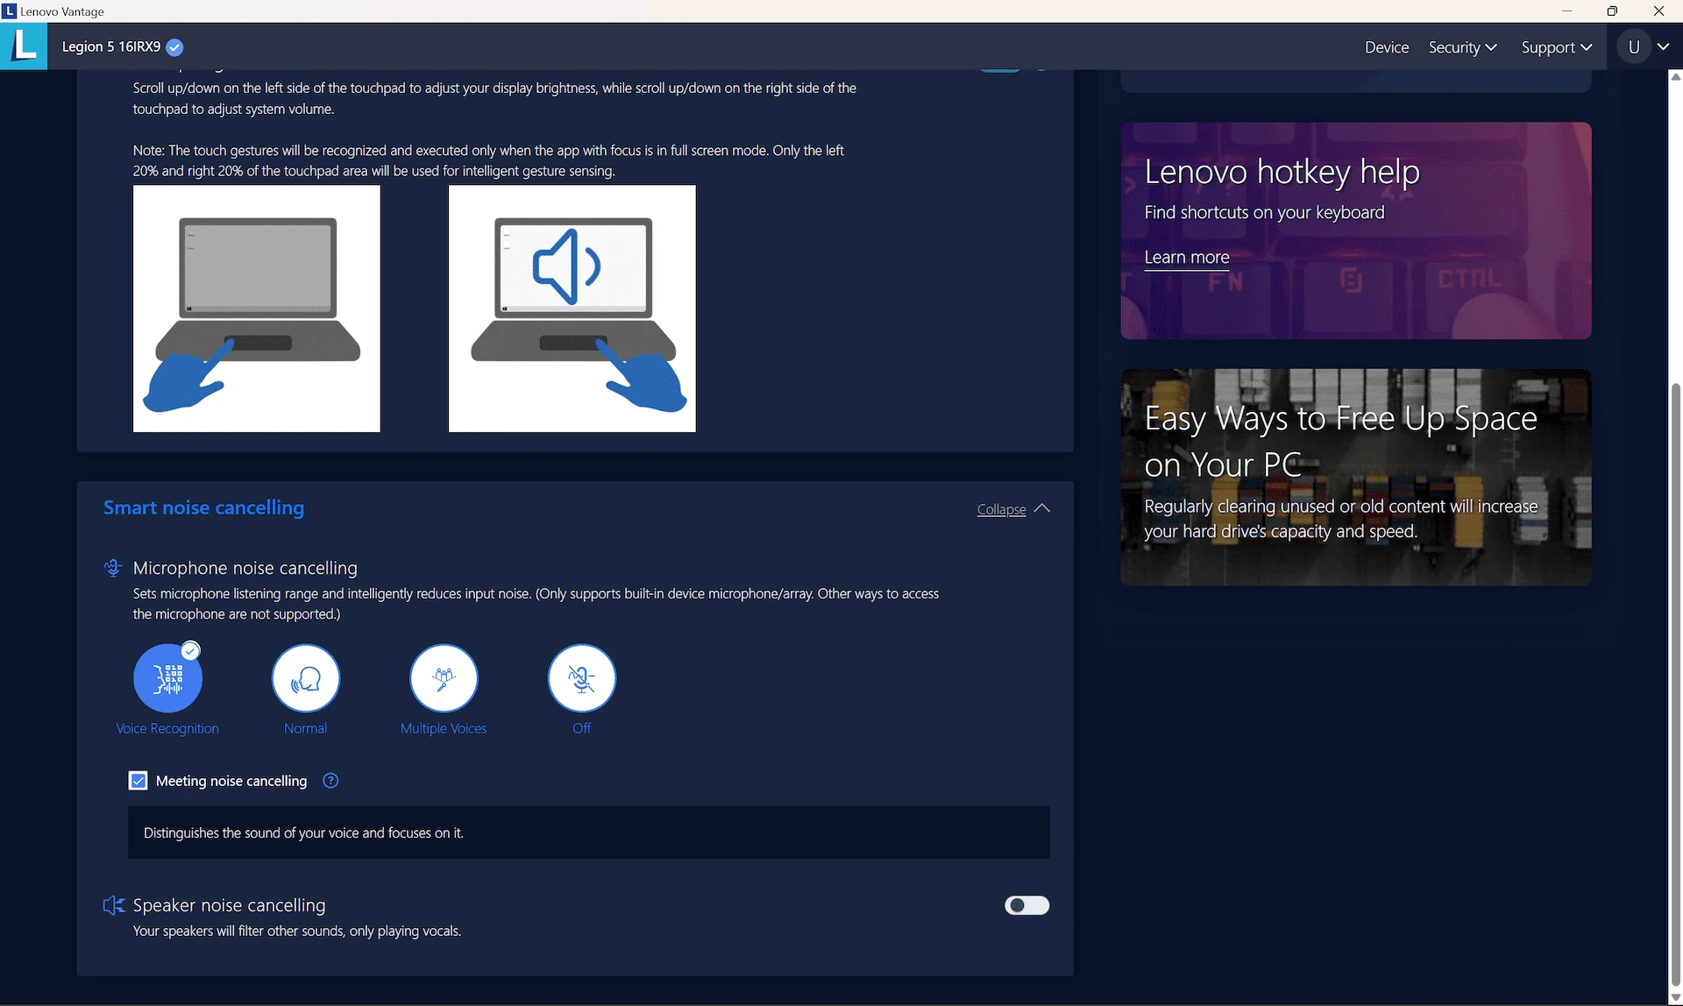Image resolution: width=1683 pixels, height=1006 pixels.
Task: Click the Multiple Voices label text
Action: [x=444, y=729]
